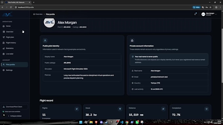Click the Live radar icon

[4, 54]
